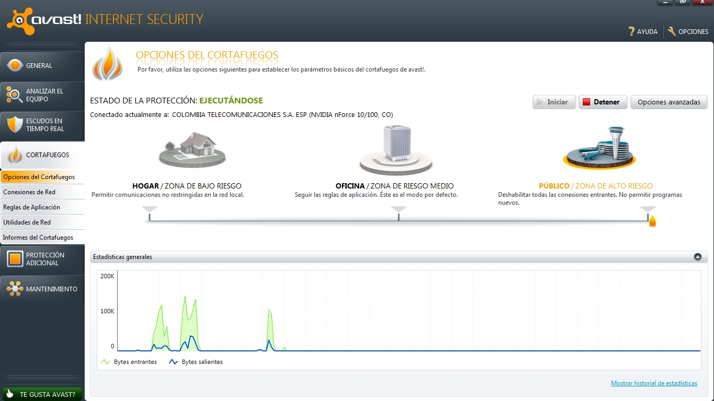Open the MANTENIMIENTO section
714x401 pixels.
[42, 289]
